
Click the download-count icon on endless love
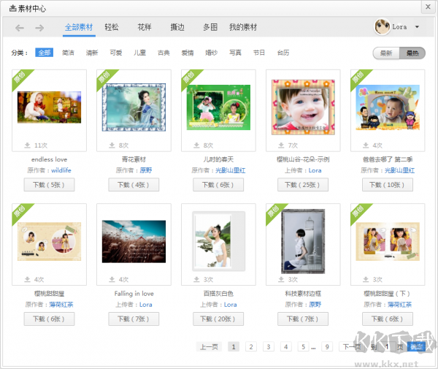coord(28,145)
